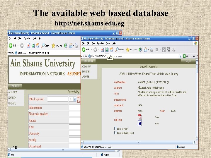Click ADD NEW in the rear window sidebar
211x158 pixels.
tap(13, 92)
